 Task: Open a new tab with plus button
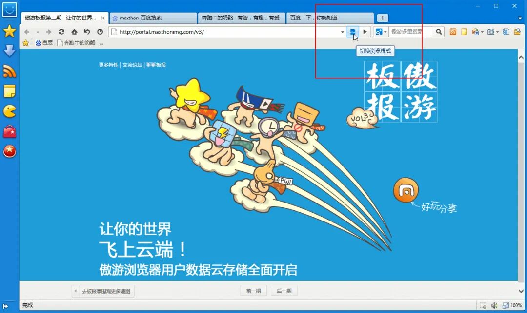(x=383, y=18)
